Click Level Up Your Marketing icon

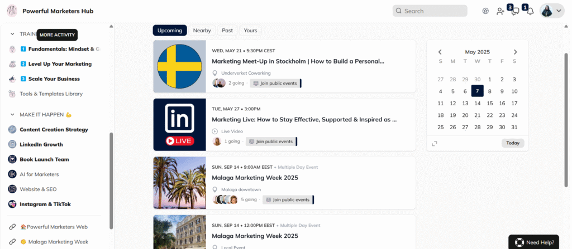(x=12, y=64)
